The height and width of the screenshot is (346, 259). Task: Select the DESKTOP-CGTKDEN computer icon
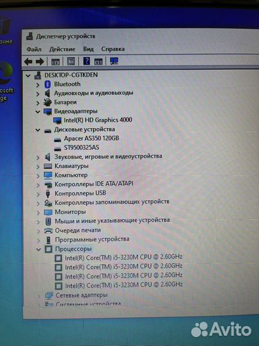click(x=38, y=75)
